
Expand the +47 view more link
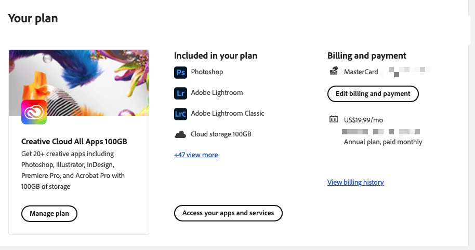(196, 155)
